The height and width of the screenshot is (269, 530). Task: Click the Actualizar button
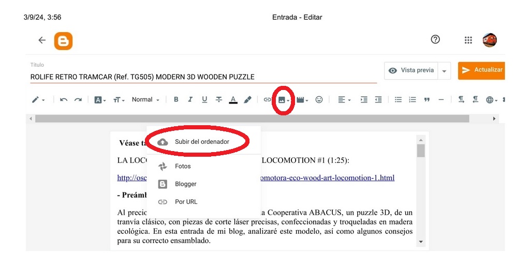481,70
